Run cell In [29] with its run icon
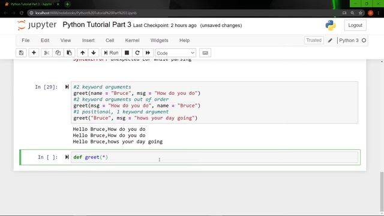384x216 pixels. [67, 87]
